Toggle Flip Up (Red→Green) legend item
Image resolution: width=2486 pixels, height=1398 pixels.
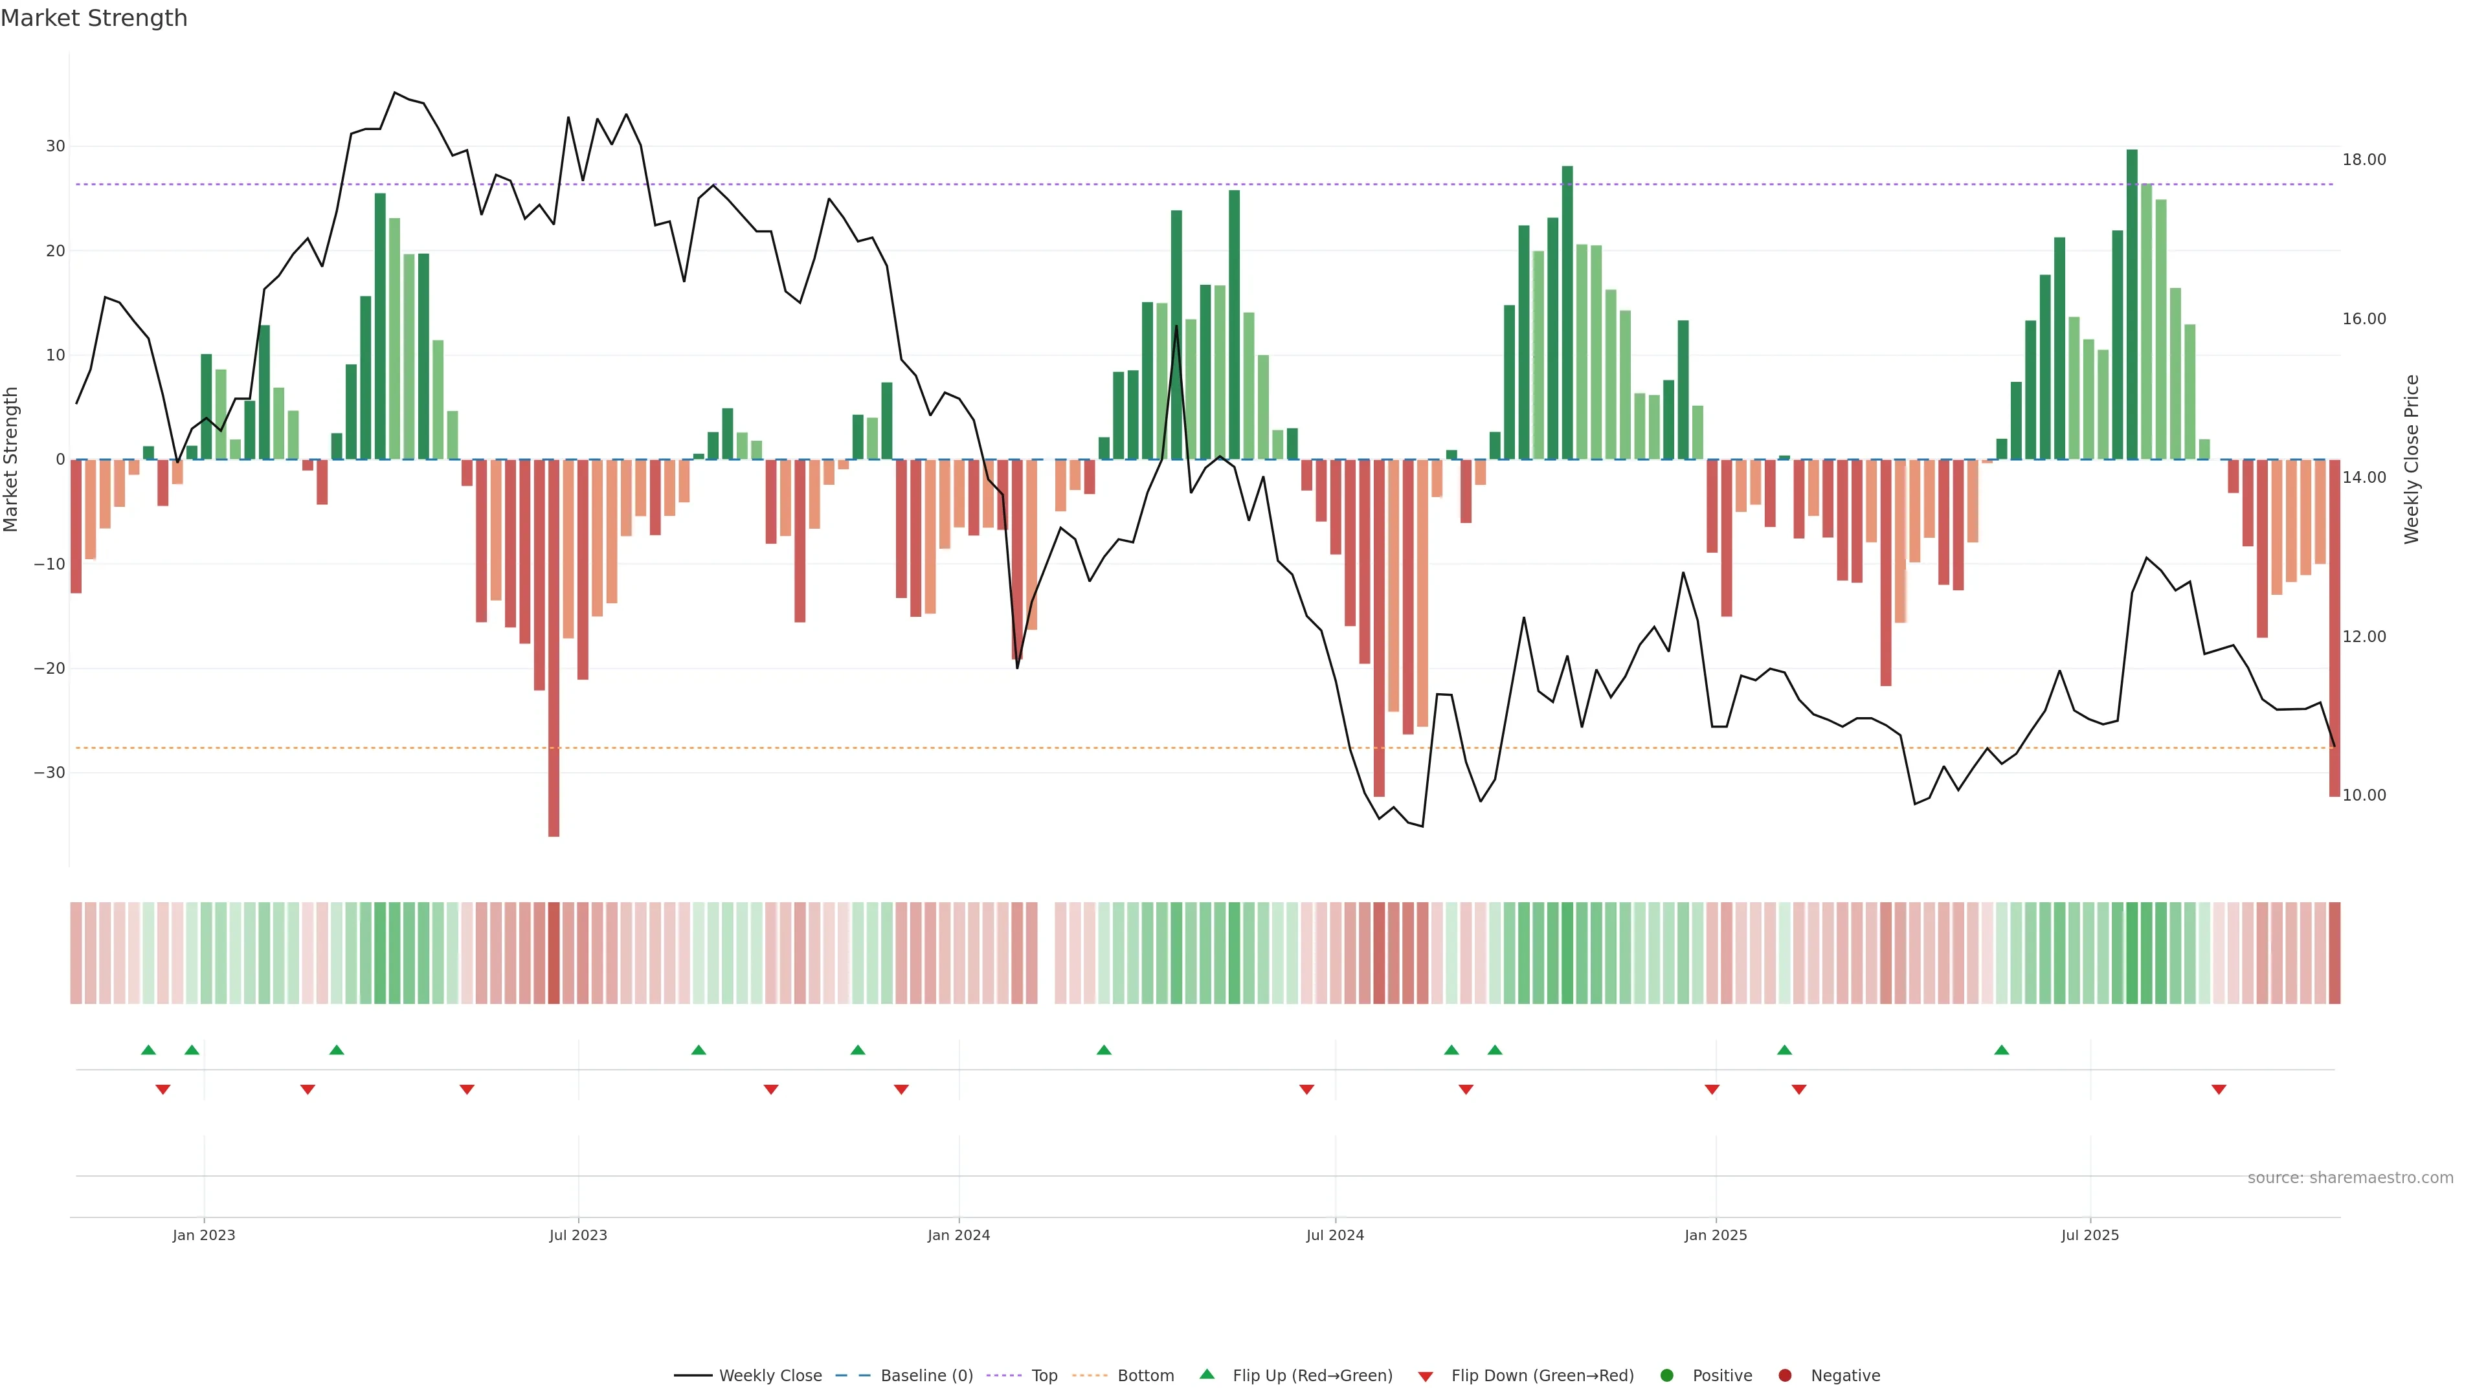[x=1312, y=1376]
